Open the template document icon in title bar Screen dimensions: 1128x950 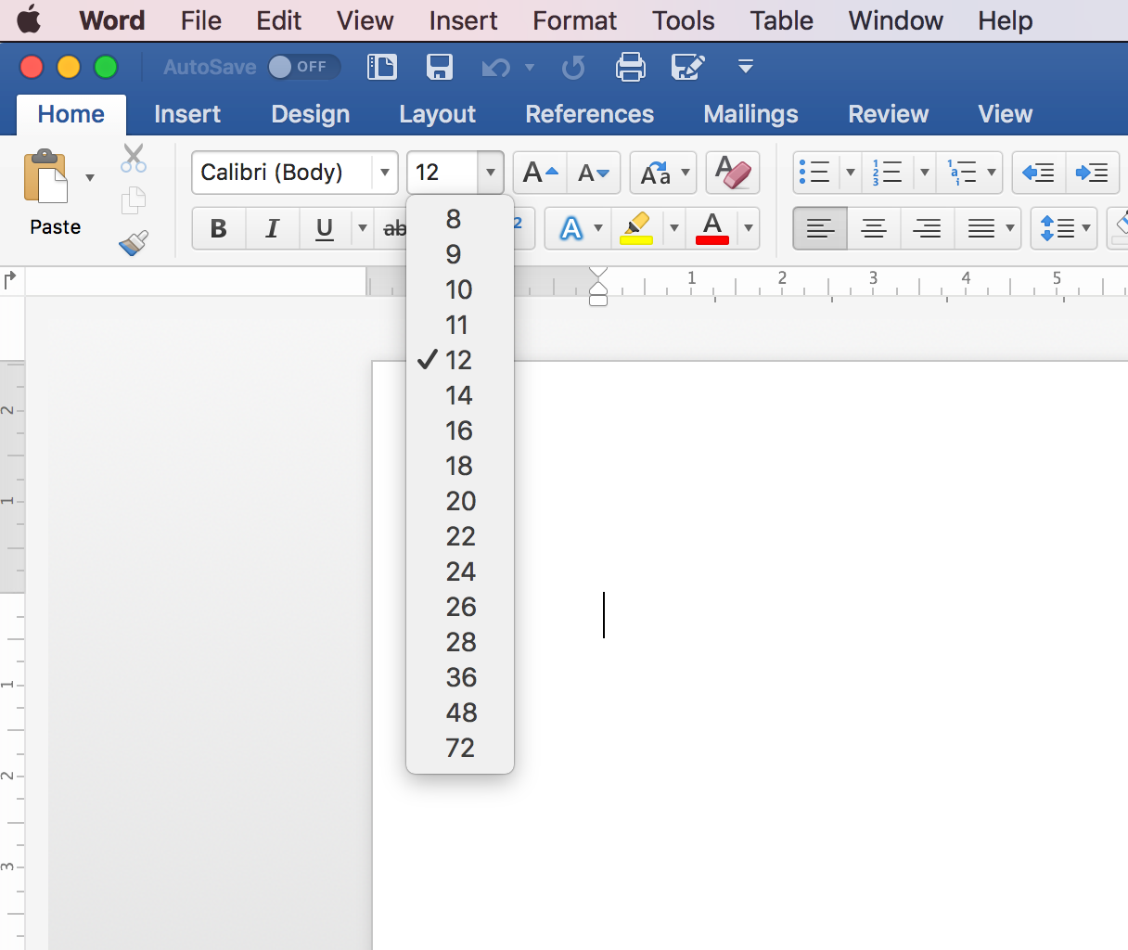click(x=382, y=67)
